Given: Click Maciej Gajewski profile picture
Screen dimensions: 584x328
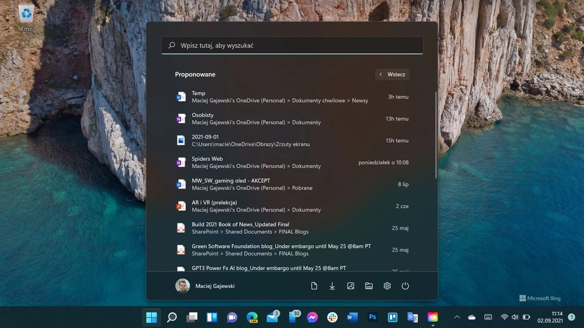Looking at the screenshot, I should click(182, 285).
